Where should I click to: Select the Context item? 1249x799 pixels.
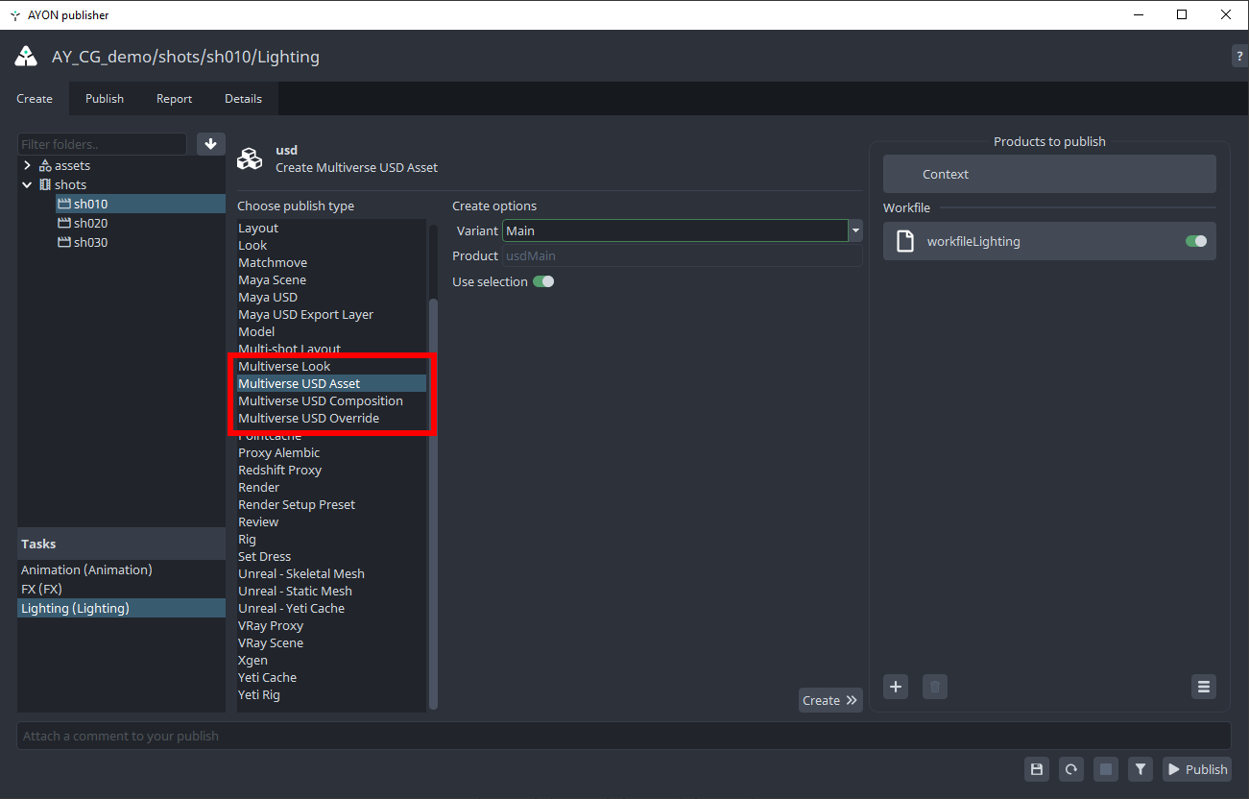(1049, 174)
